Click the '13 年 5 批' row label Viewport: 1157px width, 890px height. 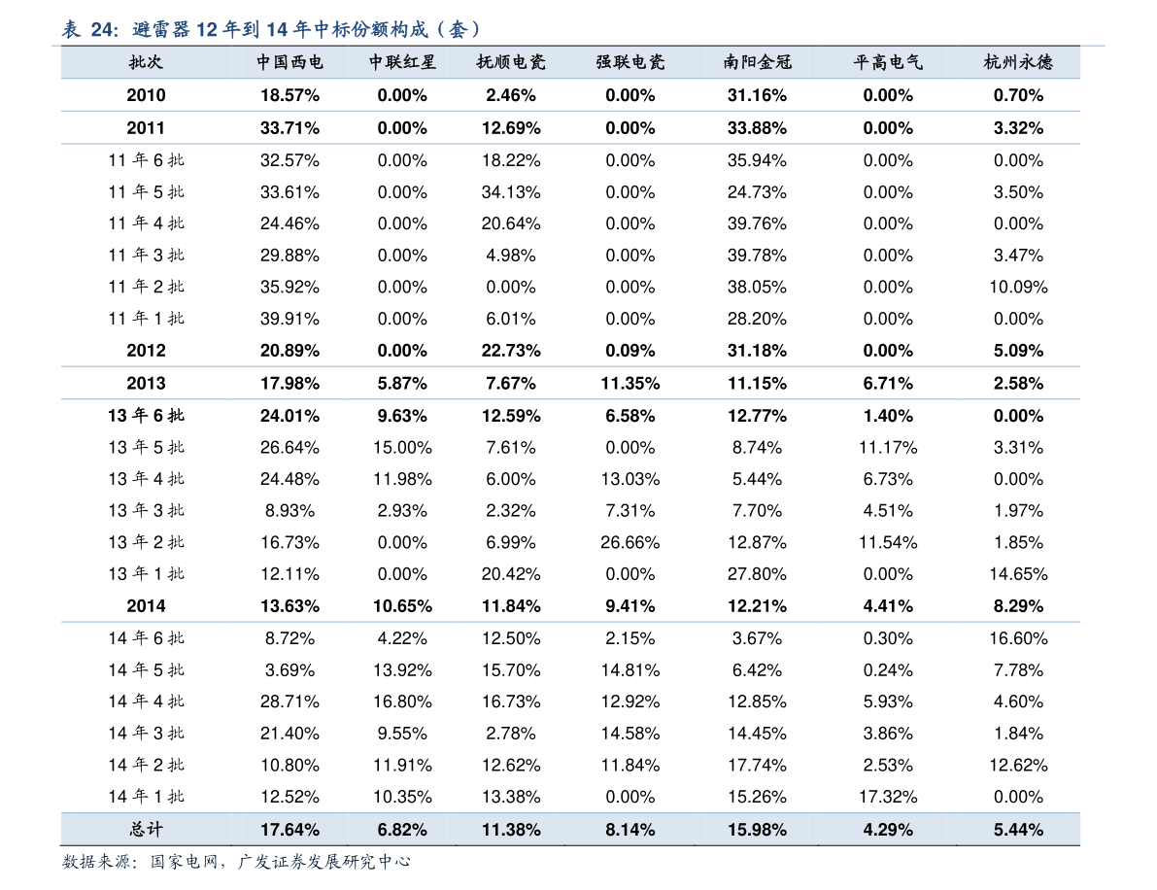pos(146,447)
